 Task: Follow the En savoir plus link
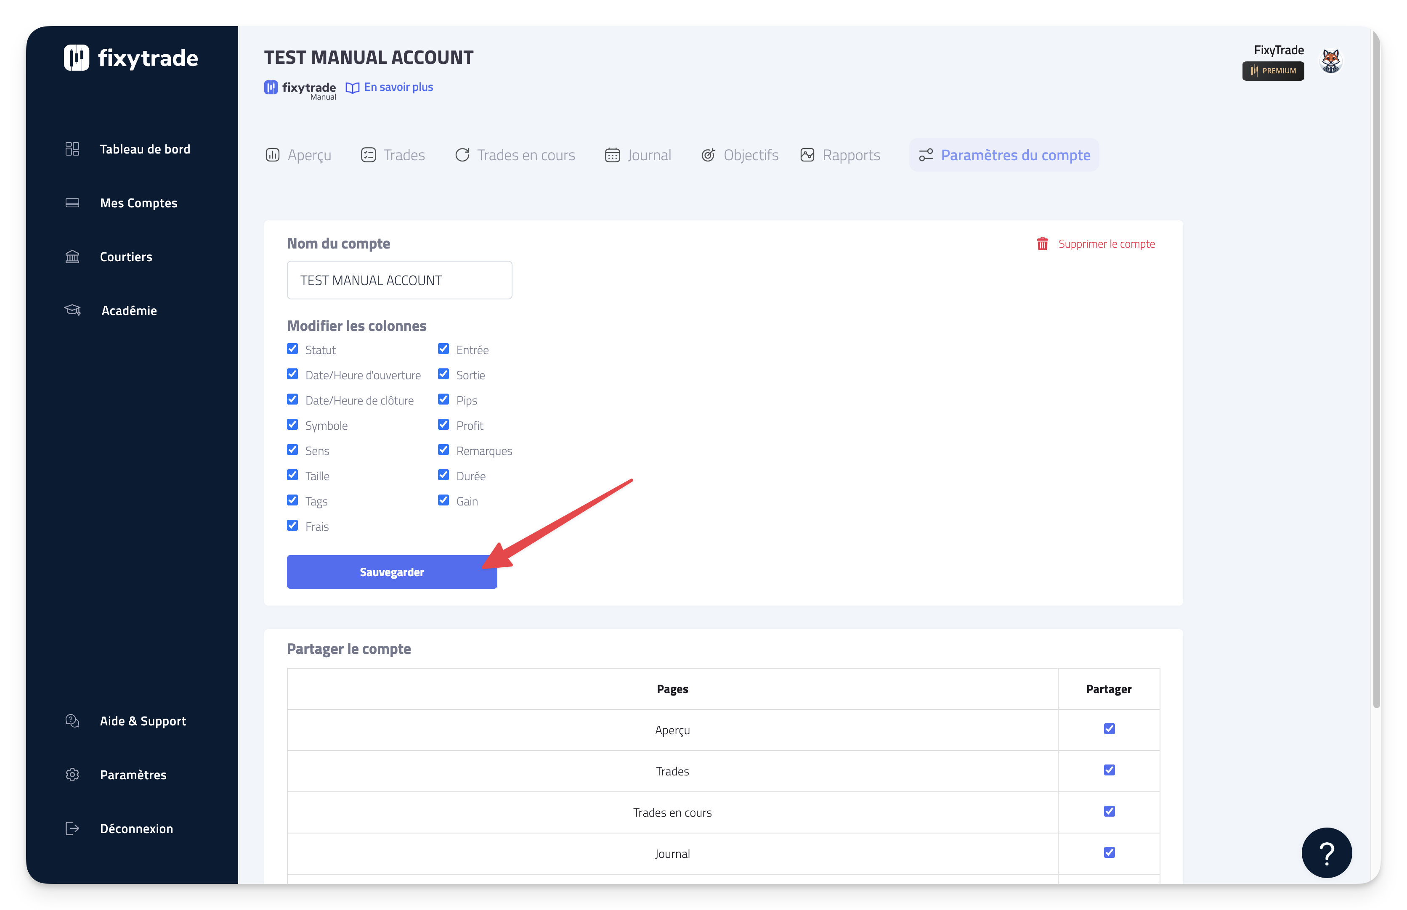[398, 87]
